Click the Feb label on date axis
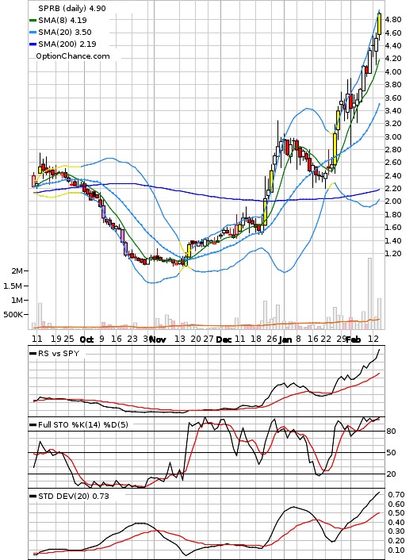 tap(353, 339)
